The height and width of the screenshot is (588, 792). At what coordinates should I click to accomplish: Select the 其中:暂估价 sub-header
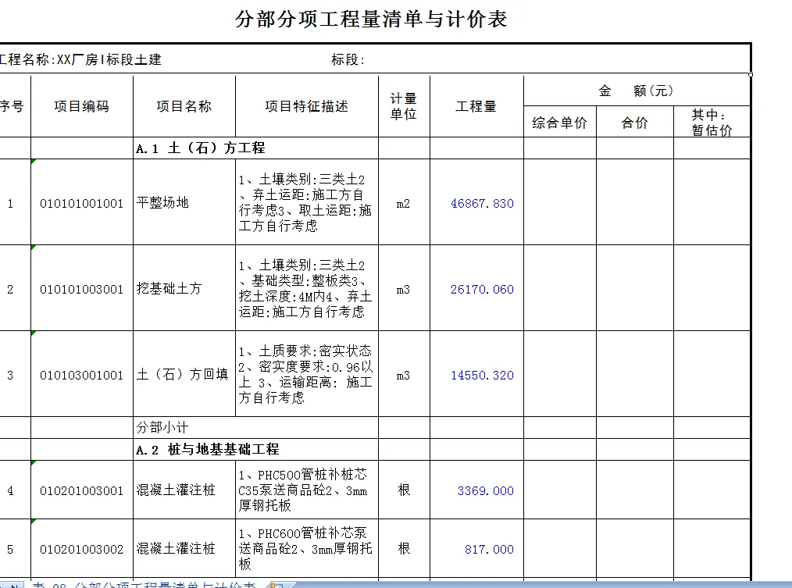pos(712,123)
